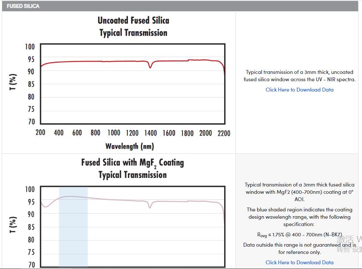Click the blue shaded region explanation text
The height and width of the screenshot is (269, 362).
(299, 217)
